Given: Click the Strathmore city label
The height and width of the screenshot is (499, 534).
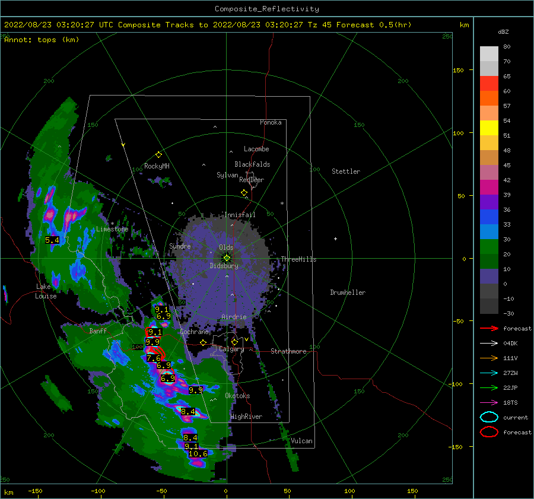Looking at the screenshot, I should click(288, 351).
